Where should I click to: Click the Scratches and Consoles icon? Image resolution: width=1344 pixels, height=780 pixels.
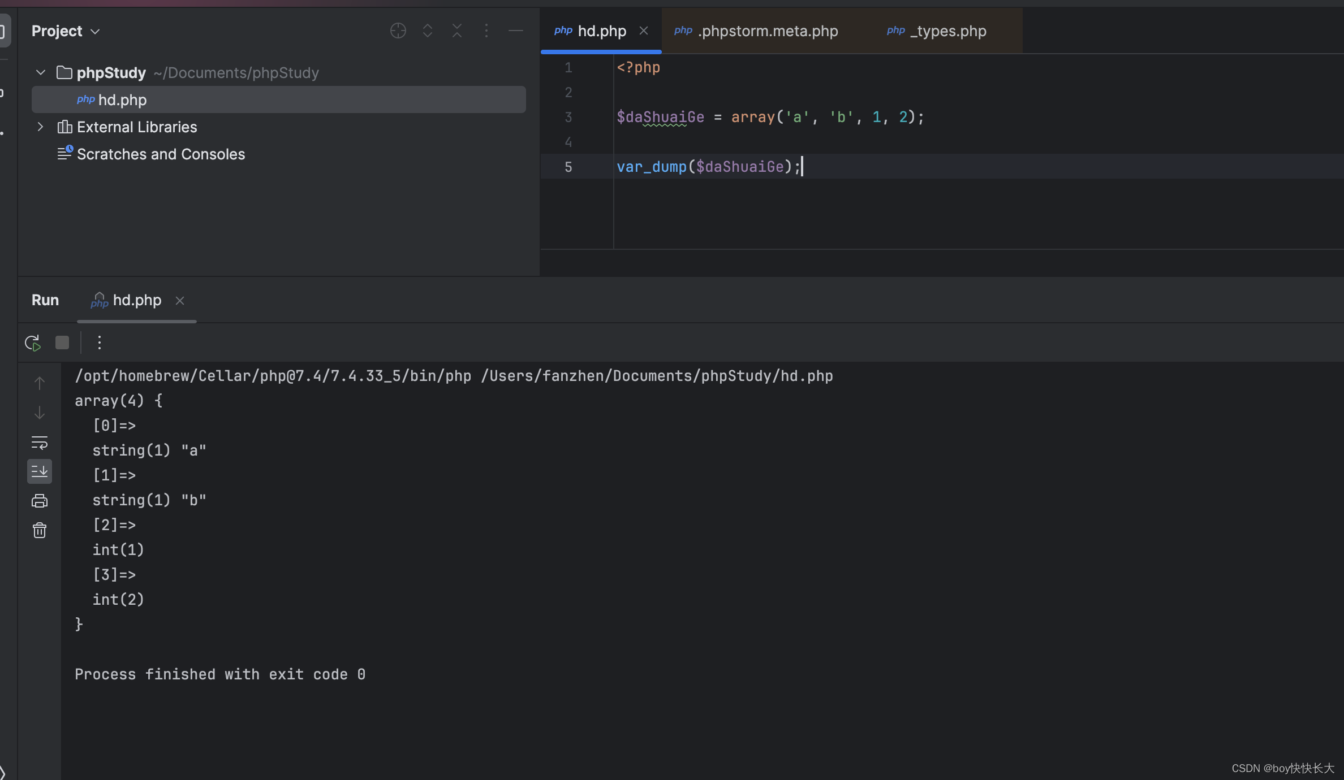click(65, 153)
